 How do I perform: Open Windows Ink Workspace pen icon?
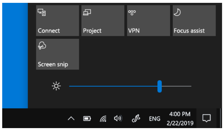(x=136, y=118)
